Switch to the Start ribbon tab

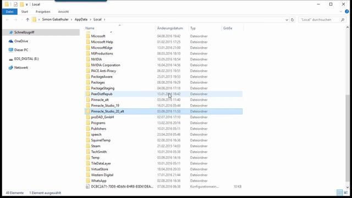[24, 12]
